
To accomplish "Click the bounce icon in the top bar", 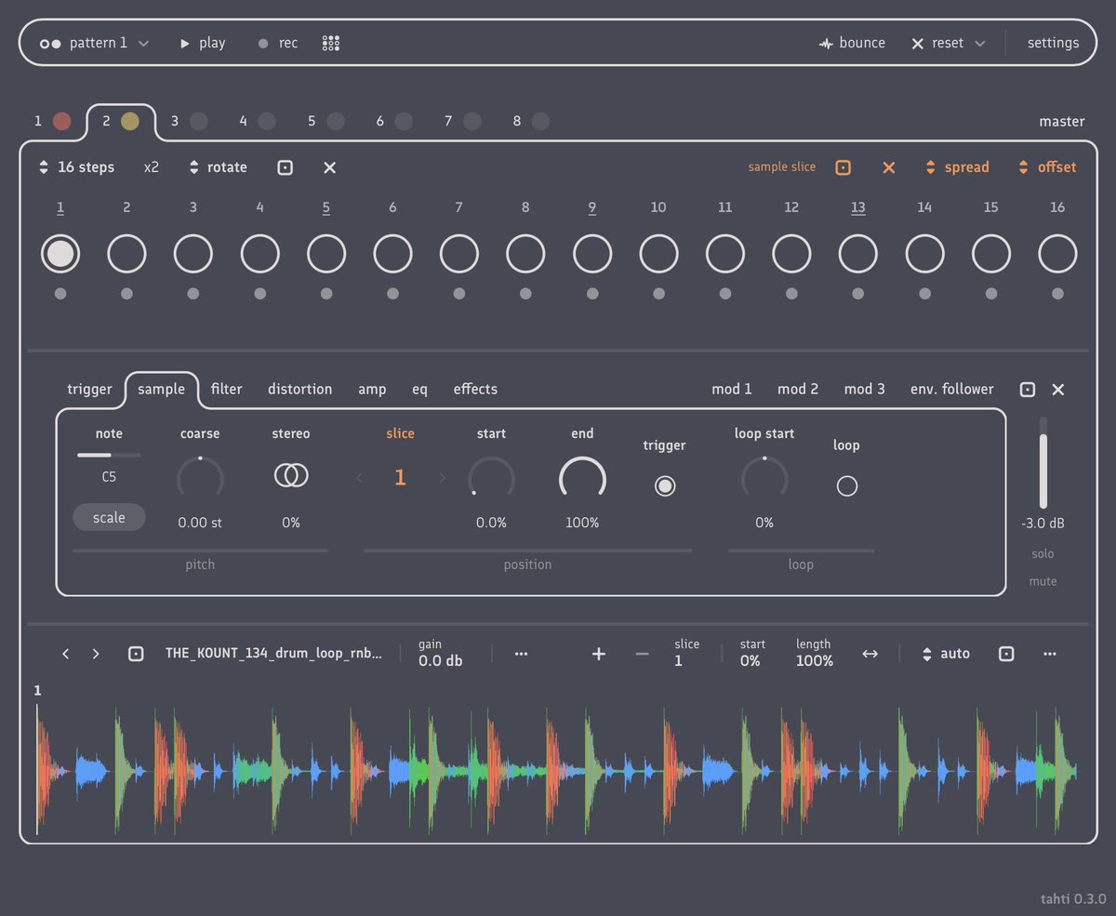I will pos(825,42).
